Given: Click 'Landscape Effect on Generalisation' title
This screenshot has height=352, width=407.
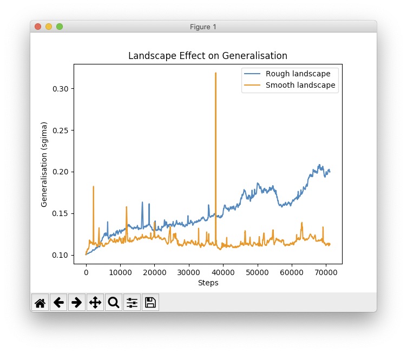Looking at the screenshot, I should tap(208, 56).
